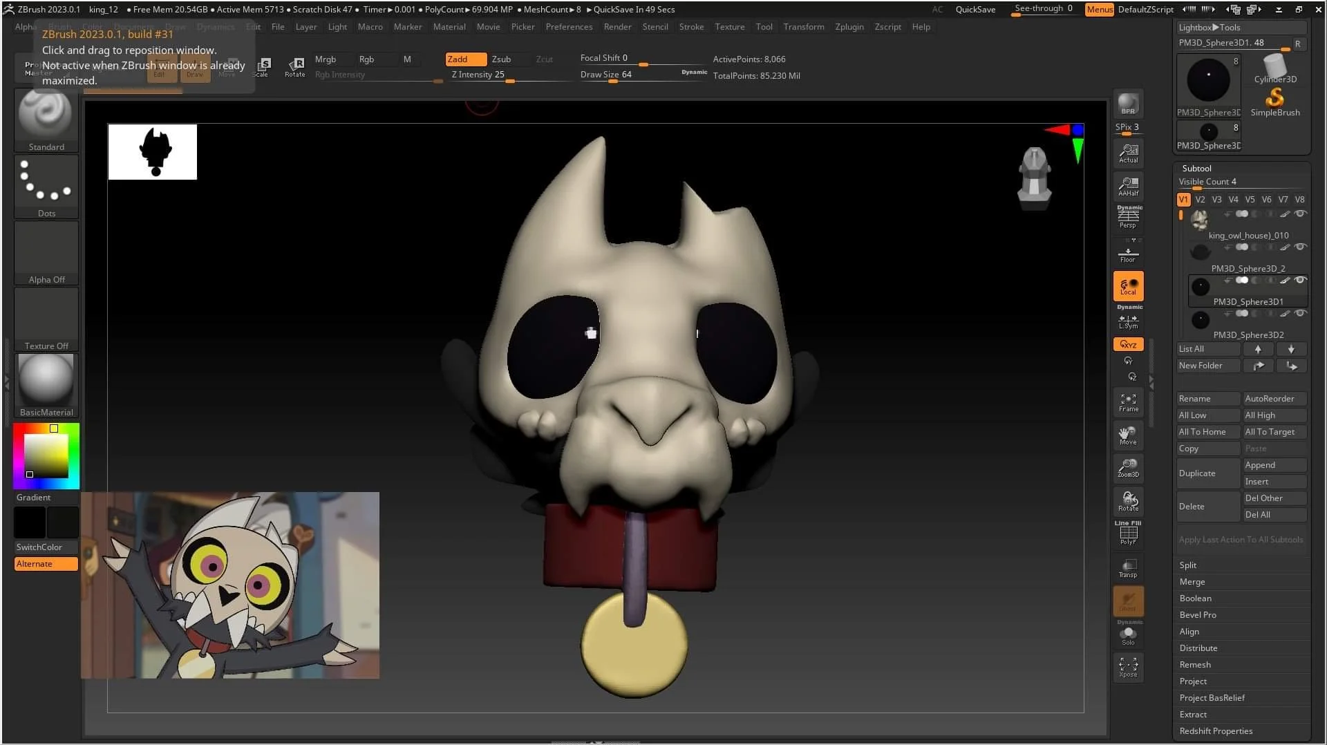Click the Xpose icon

point(1128,668)
